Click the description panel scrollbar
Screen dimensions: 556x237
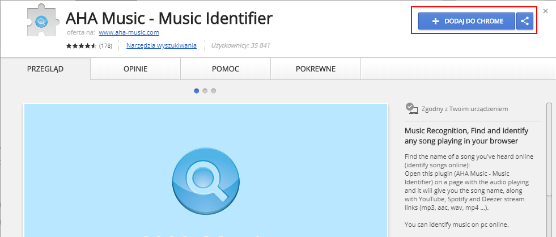[x=549, y=149]
